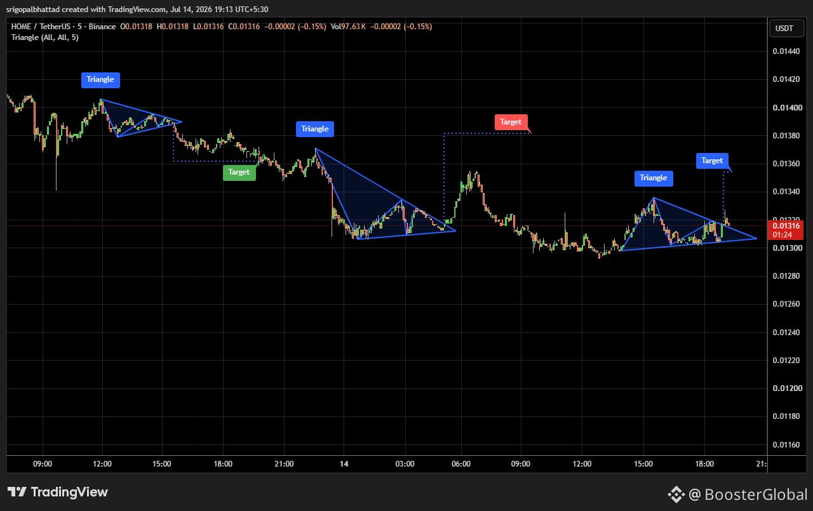
Task: Click the Triangle label before the 14 date mark
Action: [x=315, y=129]
